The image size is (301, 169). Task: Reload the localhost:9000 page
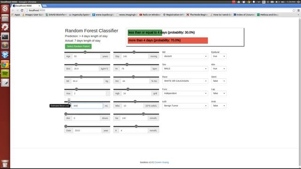(22, 10)
